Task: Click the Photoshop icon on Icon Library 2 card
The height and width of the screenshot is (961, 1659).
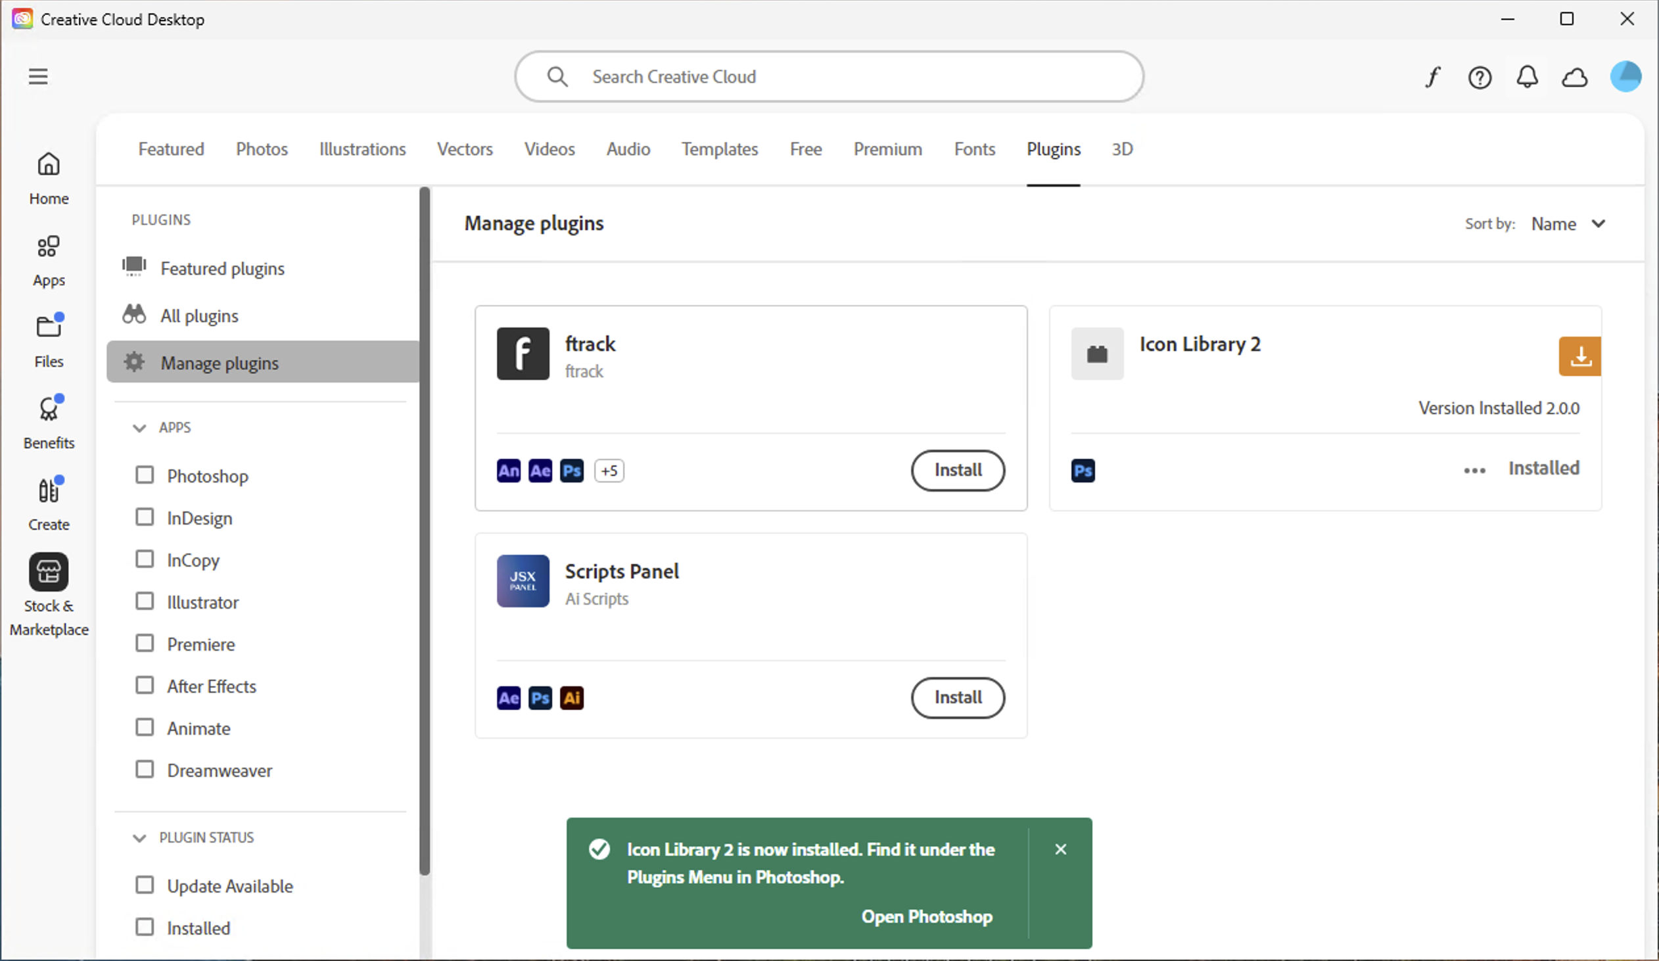Action: (x=1083, y=471)
